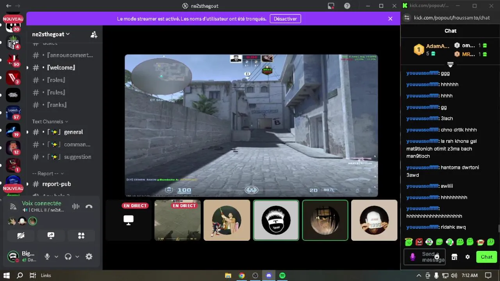Open voice connection signal details
The image size is (500, 281).
click(13, 206)
